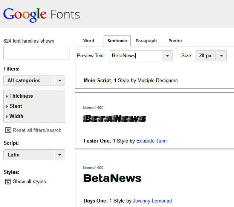
Task: Click the Faster One font name
Action: (x=96, y=141)
